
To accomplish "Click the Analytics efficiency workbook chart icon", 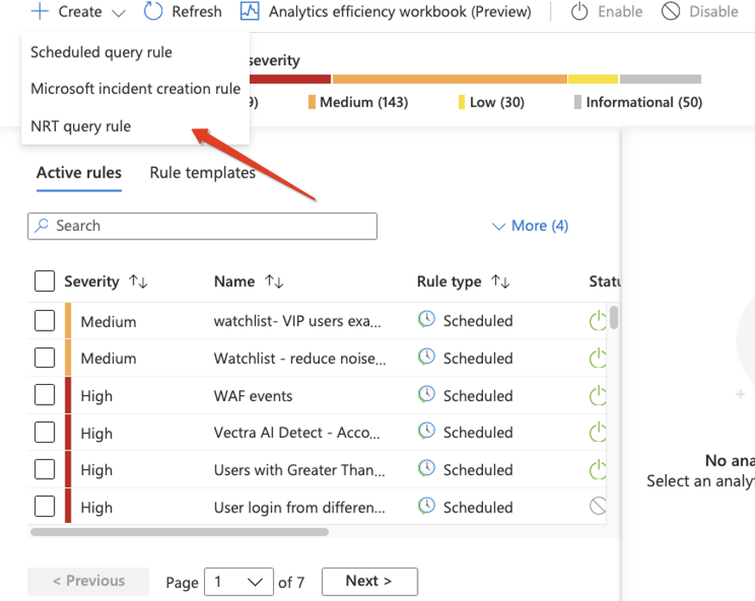I will point(250,11).
